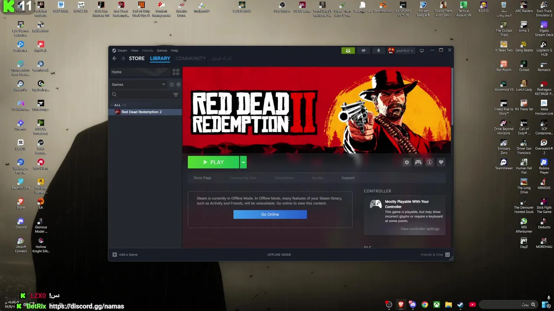Screen dimensions: 554x311
Task: Open the library advanced filter icon
Action: pos(176,95)
